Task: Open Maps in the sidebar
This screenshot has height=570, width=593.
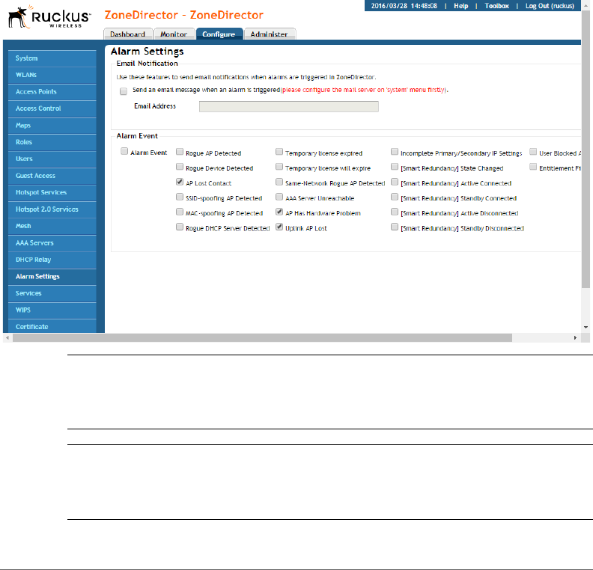Action: coord(52,126)
